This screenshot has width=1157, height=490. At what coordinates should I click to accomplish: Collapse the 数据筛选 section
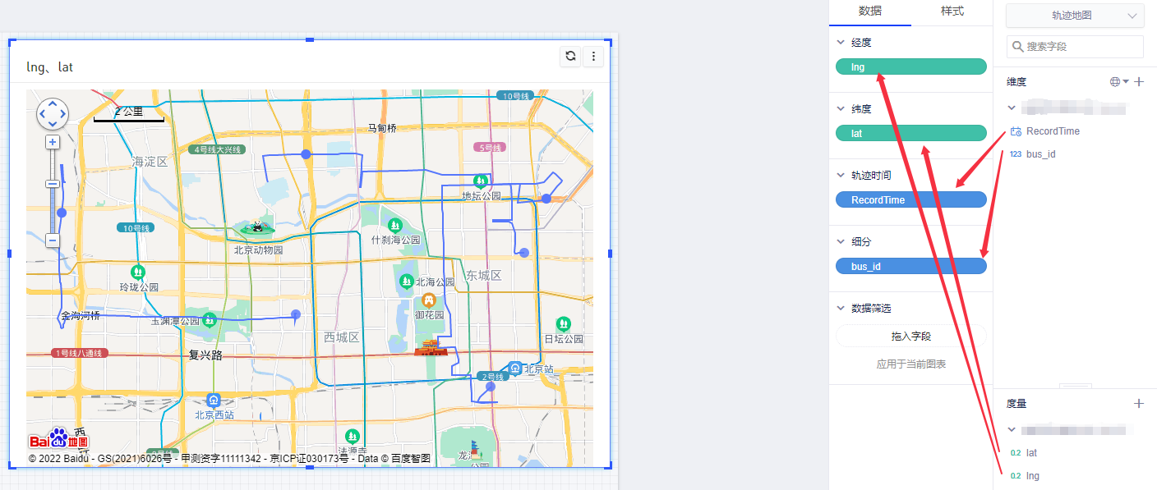point(841,309)
